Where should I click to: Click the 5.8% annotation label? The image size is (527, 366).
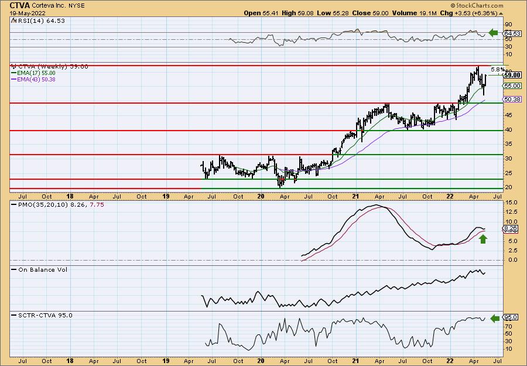click(x=498, y=70)
